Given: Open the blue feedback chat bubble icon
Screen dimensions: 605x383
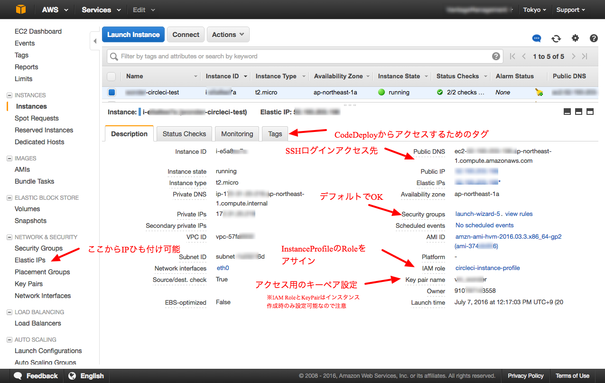Looking at the screenshot, I should point(537,38).
